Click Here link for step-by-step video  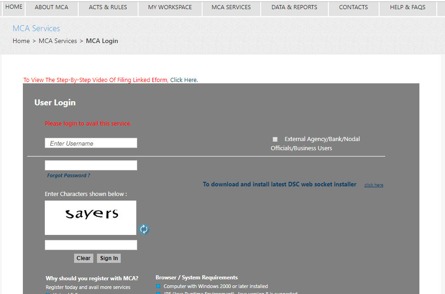183,80
